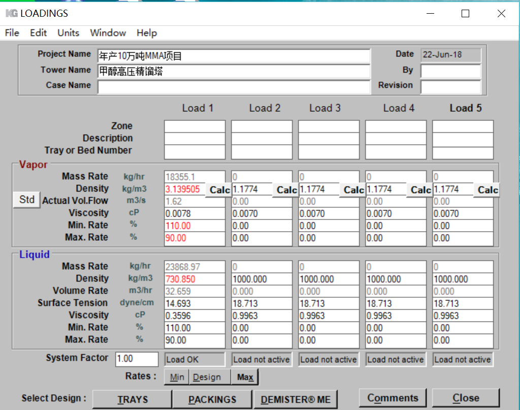Click Load 2 vapor density field 1.1774
This screenshot has width=520, height=410.
point(252,189)
